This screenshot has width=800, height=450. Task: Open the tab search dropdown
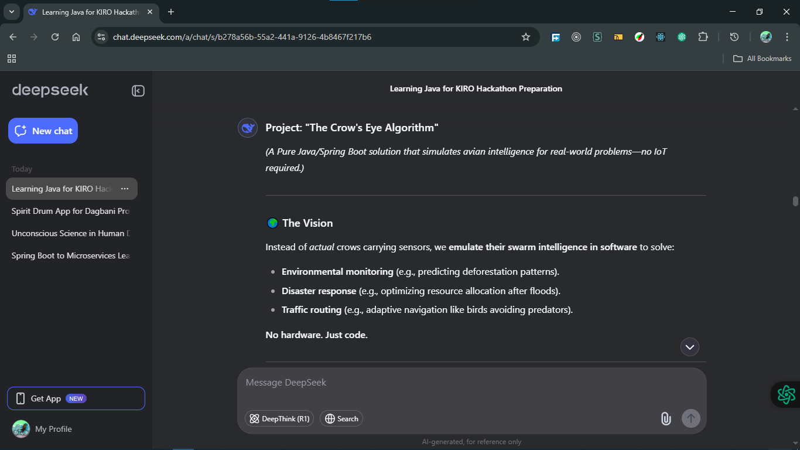[x=11, y=12]
